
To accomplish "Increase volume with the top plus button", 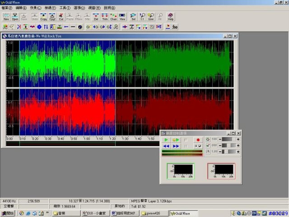I will point(238,139).
